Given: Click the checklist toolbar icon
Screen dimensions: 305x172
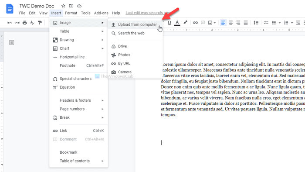Looking at the screenshot, I should [x=266, y=23].
